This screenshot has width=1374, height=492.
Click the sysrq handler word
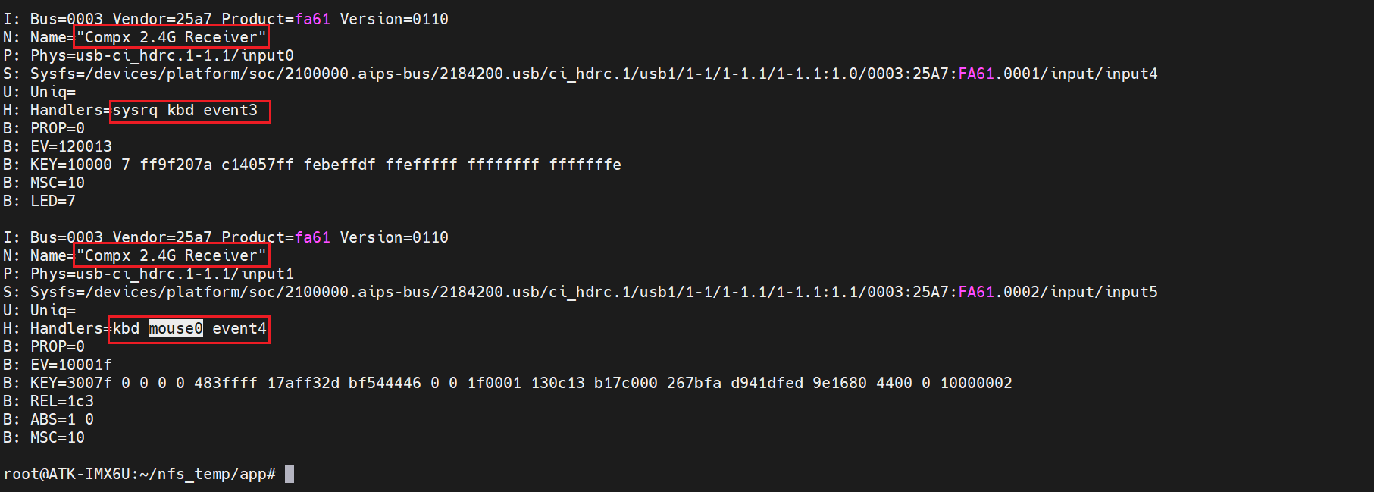coord(135,110)
